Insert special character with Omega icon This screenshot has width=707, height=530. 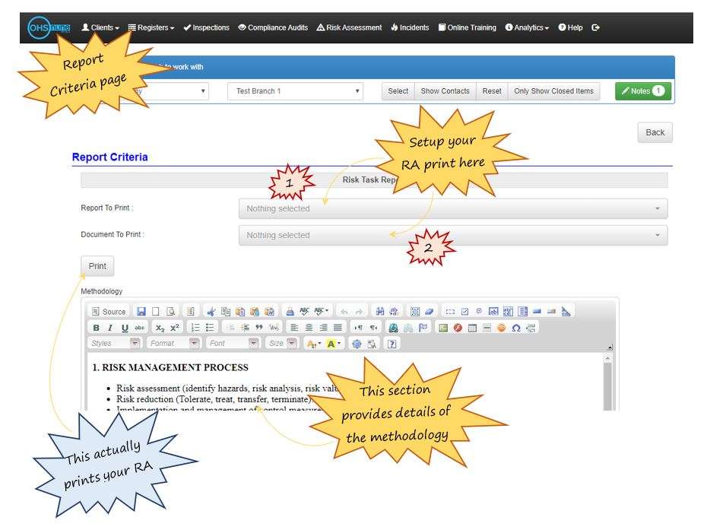click(x=516, y=328)
